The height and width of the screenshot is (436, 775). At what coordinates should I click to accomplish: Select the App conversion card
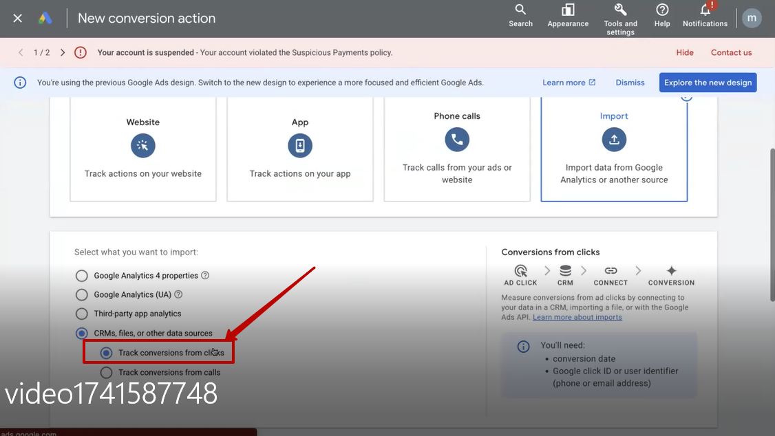pyautogui.click(x=300, y=149)
